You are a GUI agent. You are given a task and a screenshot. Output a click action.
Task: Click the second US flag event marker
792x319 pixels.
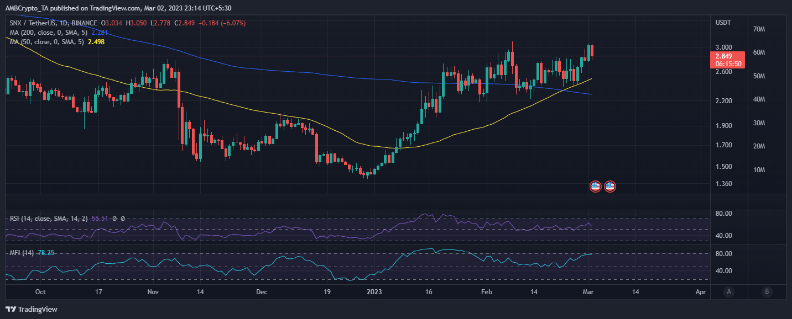[609, 186]
